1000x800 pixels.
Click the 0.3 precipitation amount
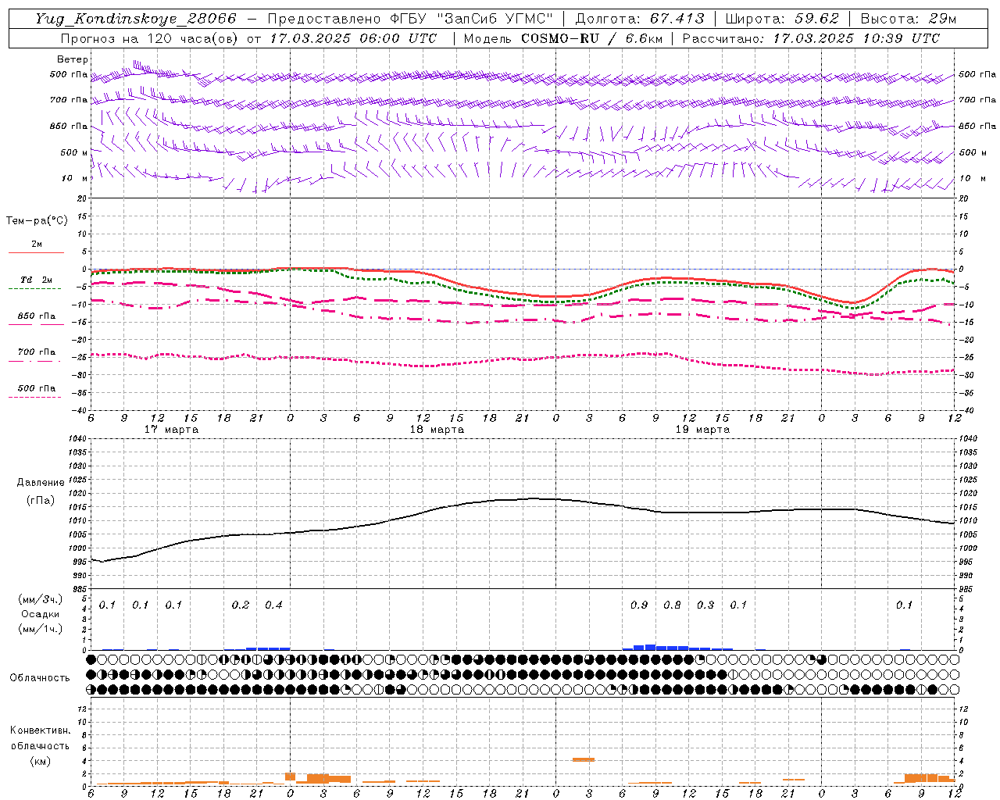[705, 605]
